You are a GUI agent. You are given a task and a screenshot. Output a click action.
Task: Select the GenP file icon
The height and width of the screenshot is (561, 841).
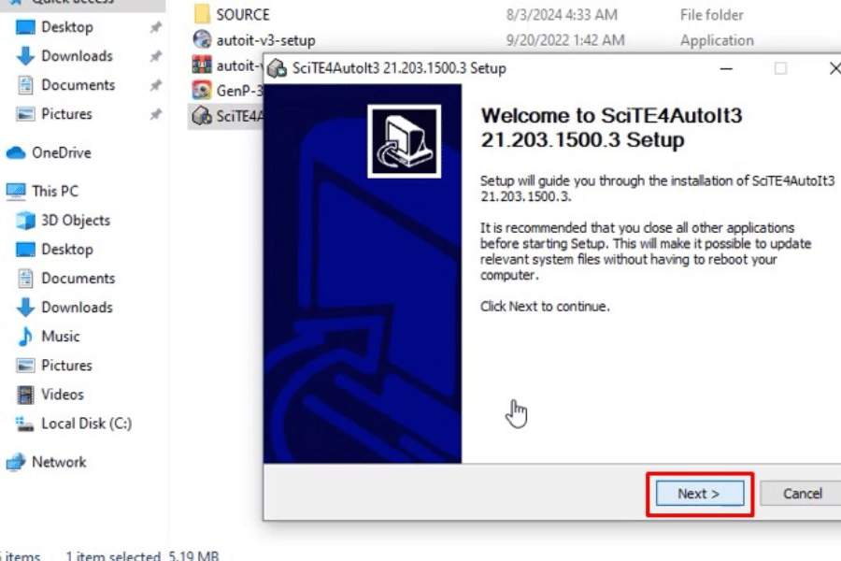201,91
